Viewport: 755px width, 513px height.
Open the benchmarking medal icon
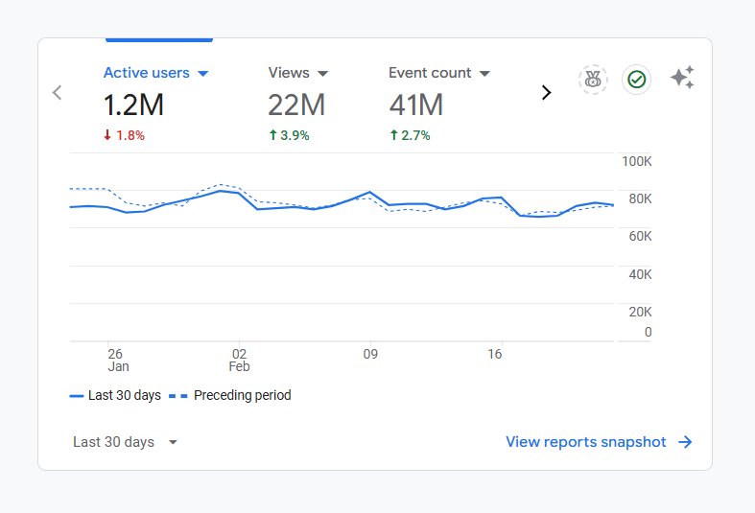point(593,80)
